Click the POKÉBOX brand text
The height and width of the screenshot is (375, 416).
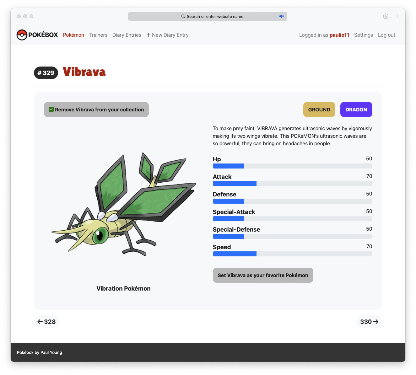coord(43,35)
